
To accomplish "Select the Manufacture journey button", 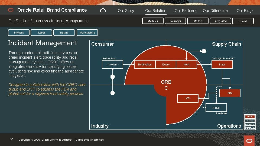I will tap(87, 33).
